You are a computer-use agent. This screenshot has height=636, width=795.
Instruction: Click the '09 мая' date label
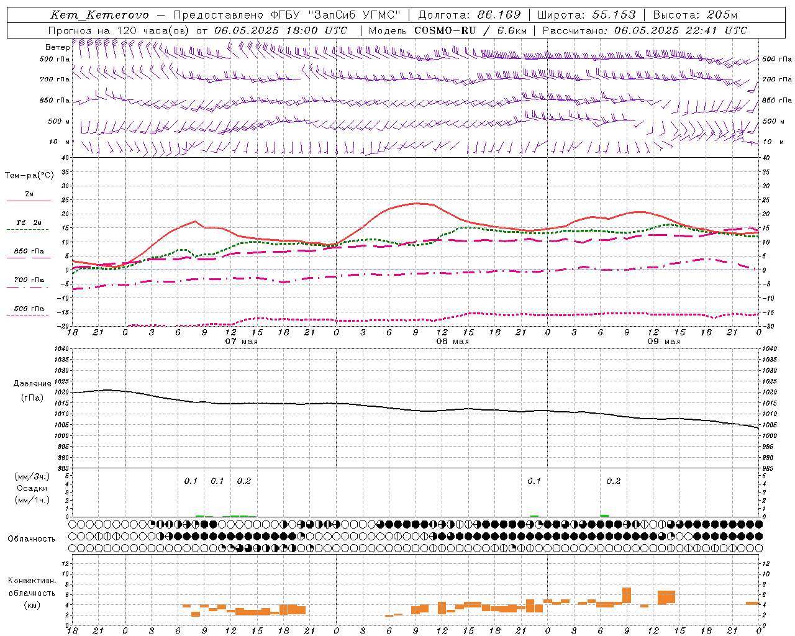(664, 342)
